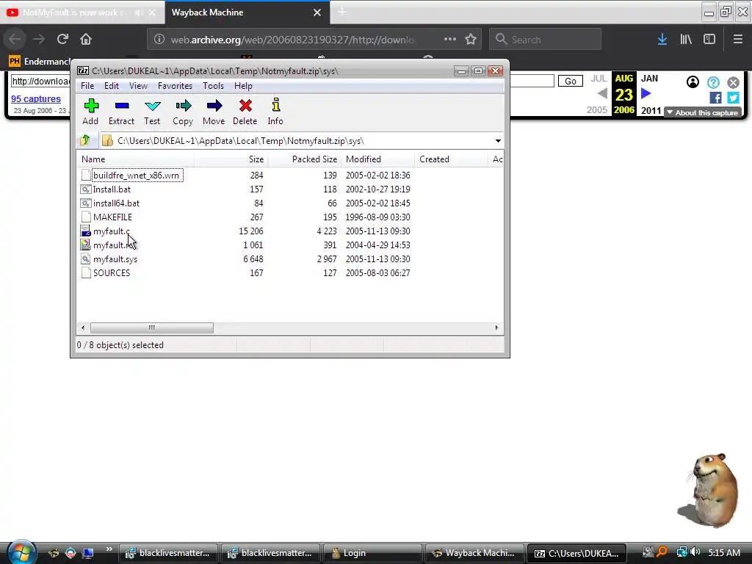
Task: Open the Firefox hamburger menu
Action: click(737, 40)
